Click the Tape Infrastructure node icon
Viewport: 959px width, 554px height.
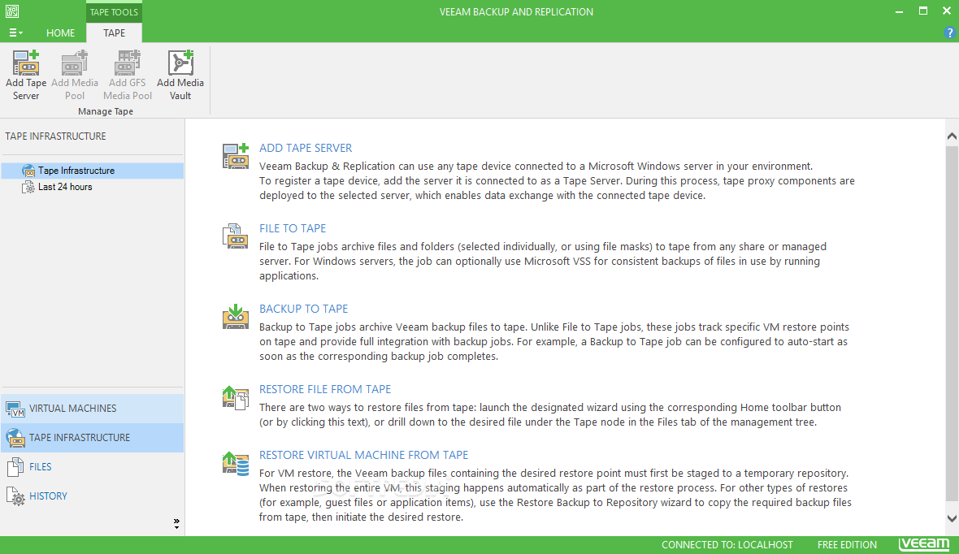[28, 171]
